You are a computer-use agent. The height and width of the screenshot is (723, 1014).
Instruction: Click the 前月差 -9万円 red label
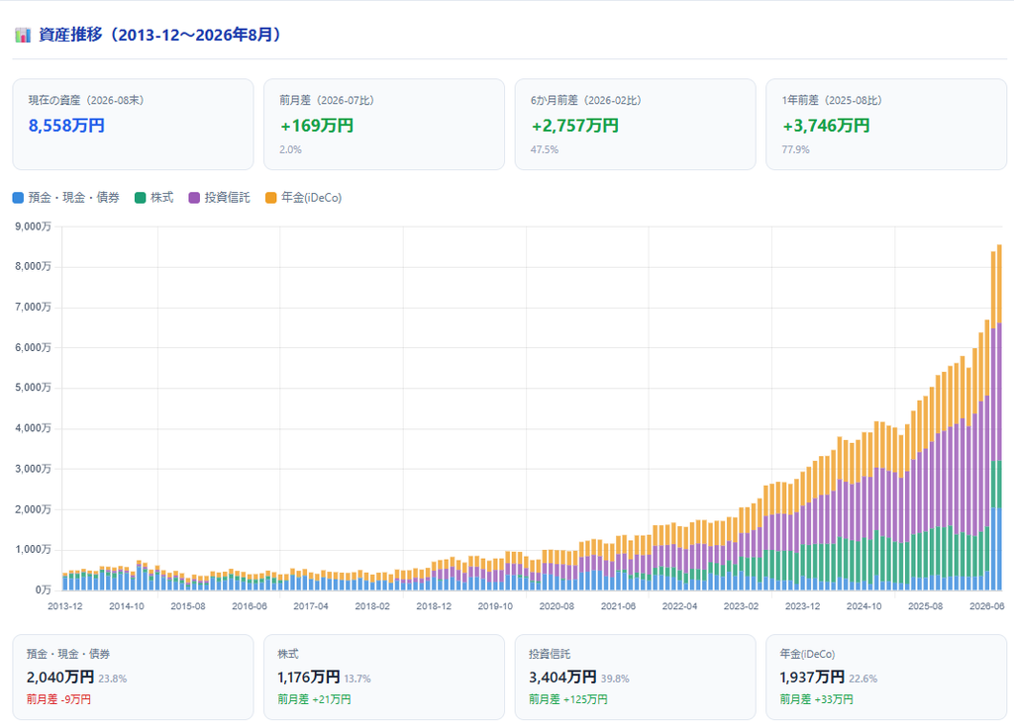58,699
